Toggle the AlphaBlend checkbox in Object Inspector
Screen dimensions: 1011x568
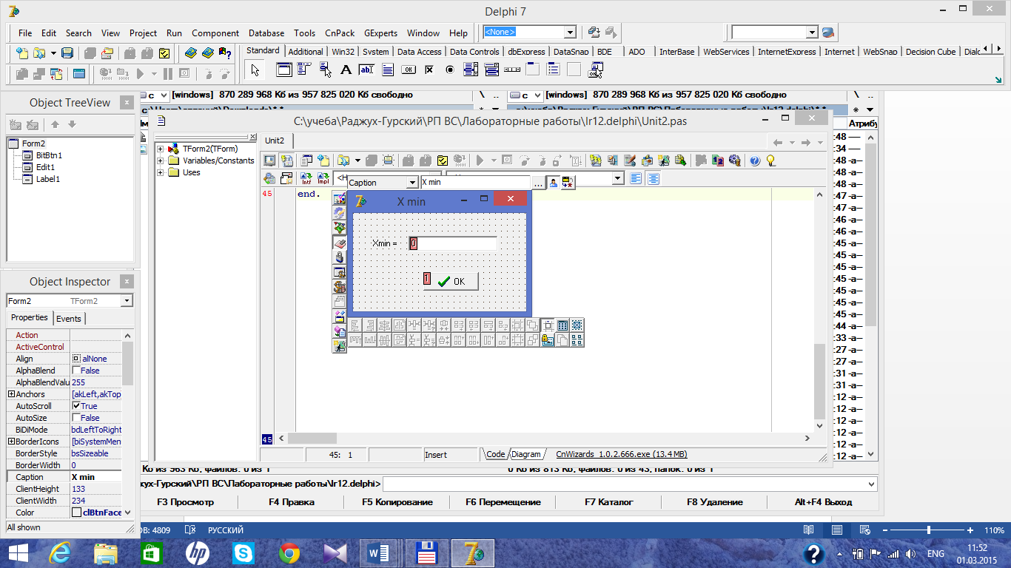pyautogui.click(x=76, y=371)
